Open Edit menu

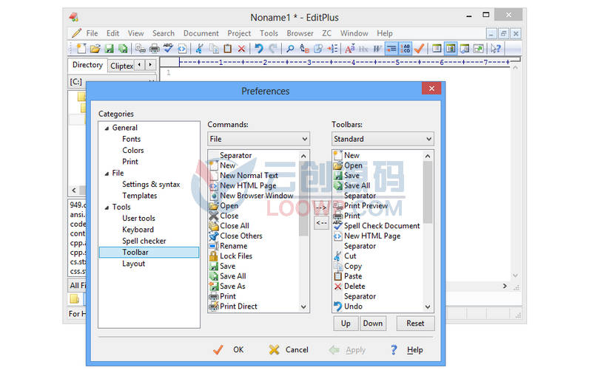pos(112,33)
